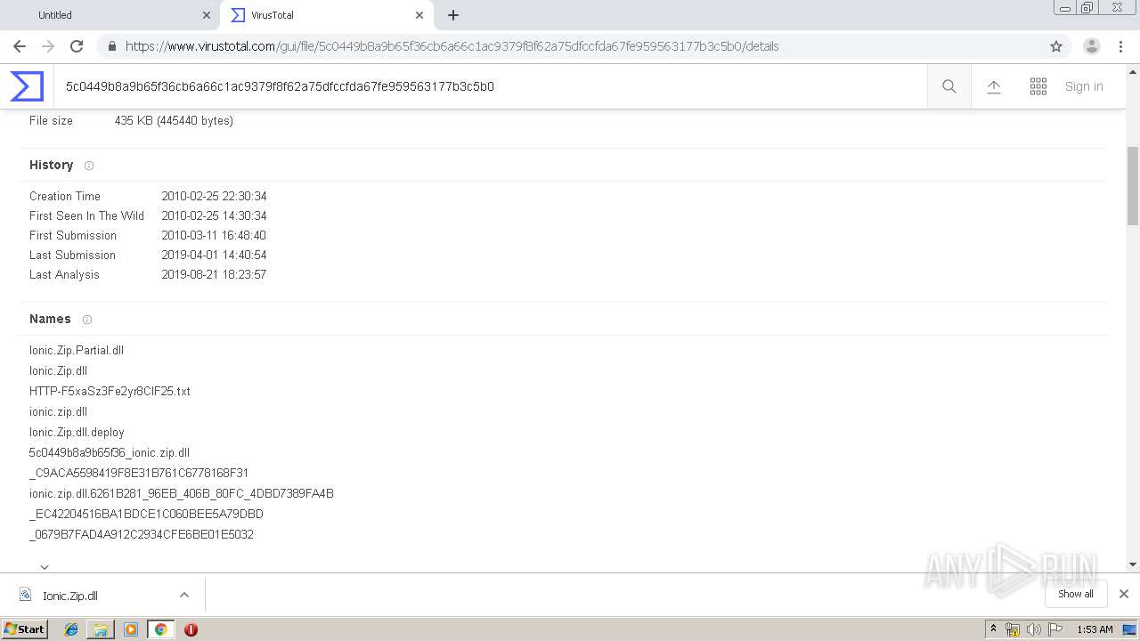
Task: Open Windows Explorer folder icon in taskbar
Action: tap(101, 629)
